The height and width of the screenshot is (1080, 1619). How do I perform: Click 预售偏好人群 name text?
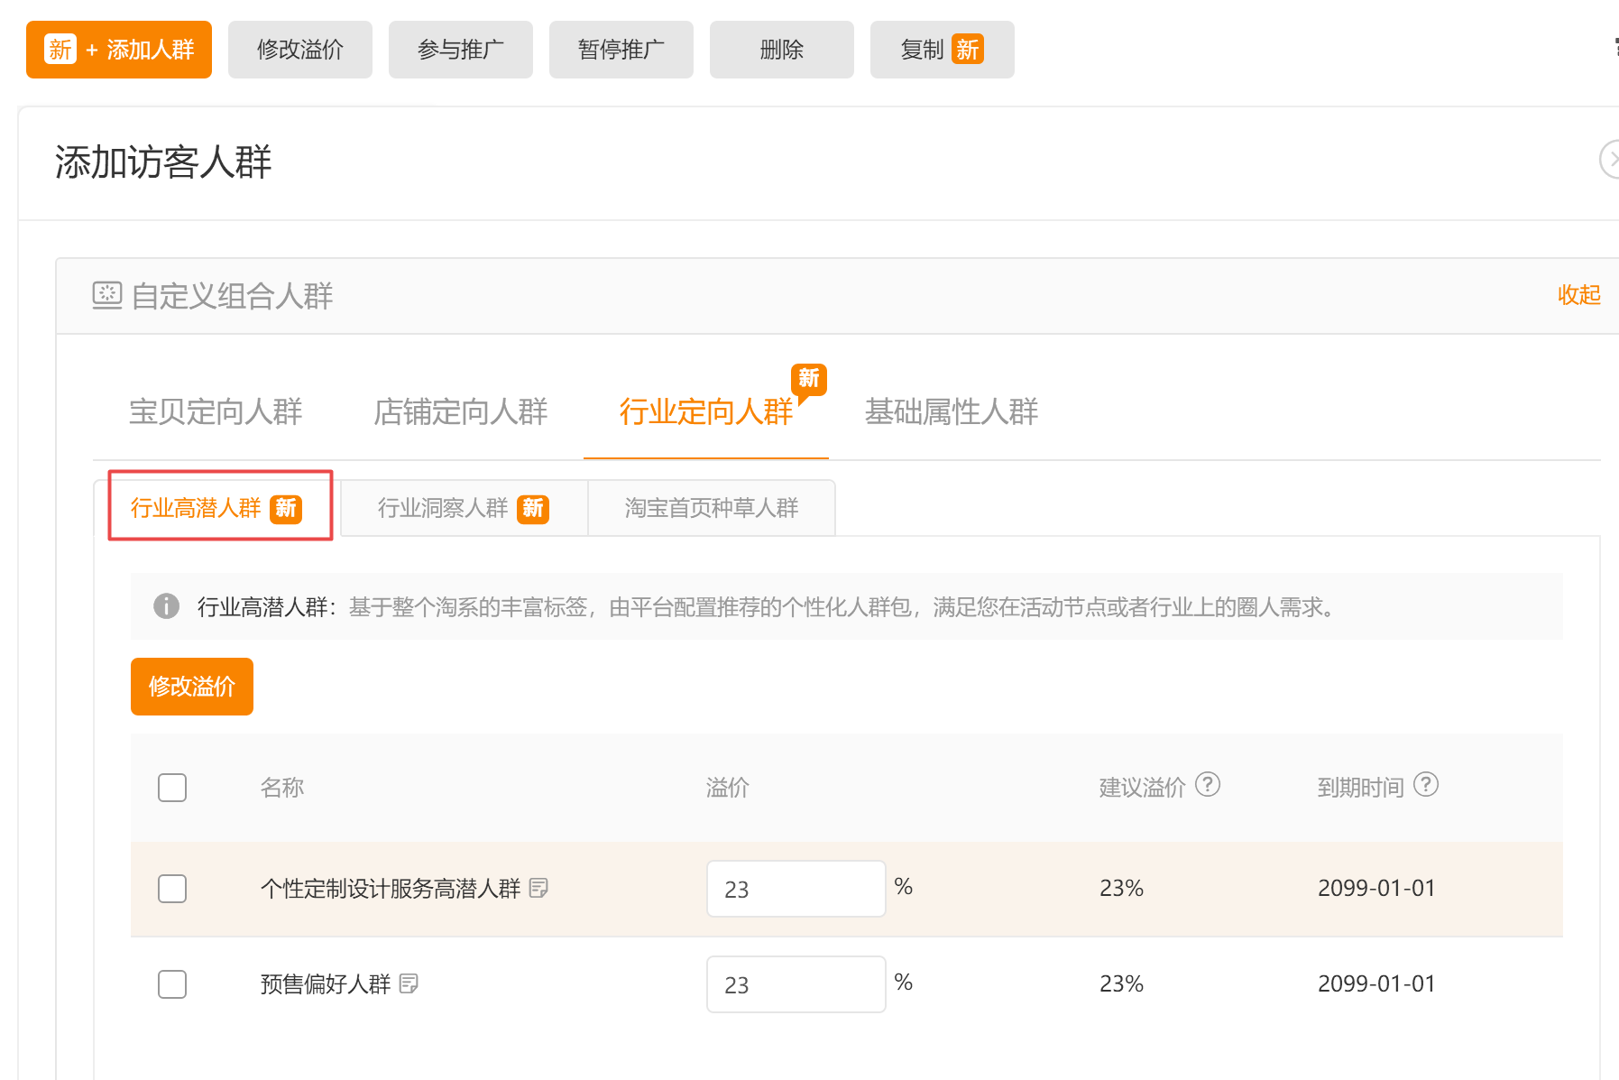coord(326,984)
